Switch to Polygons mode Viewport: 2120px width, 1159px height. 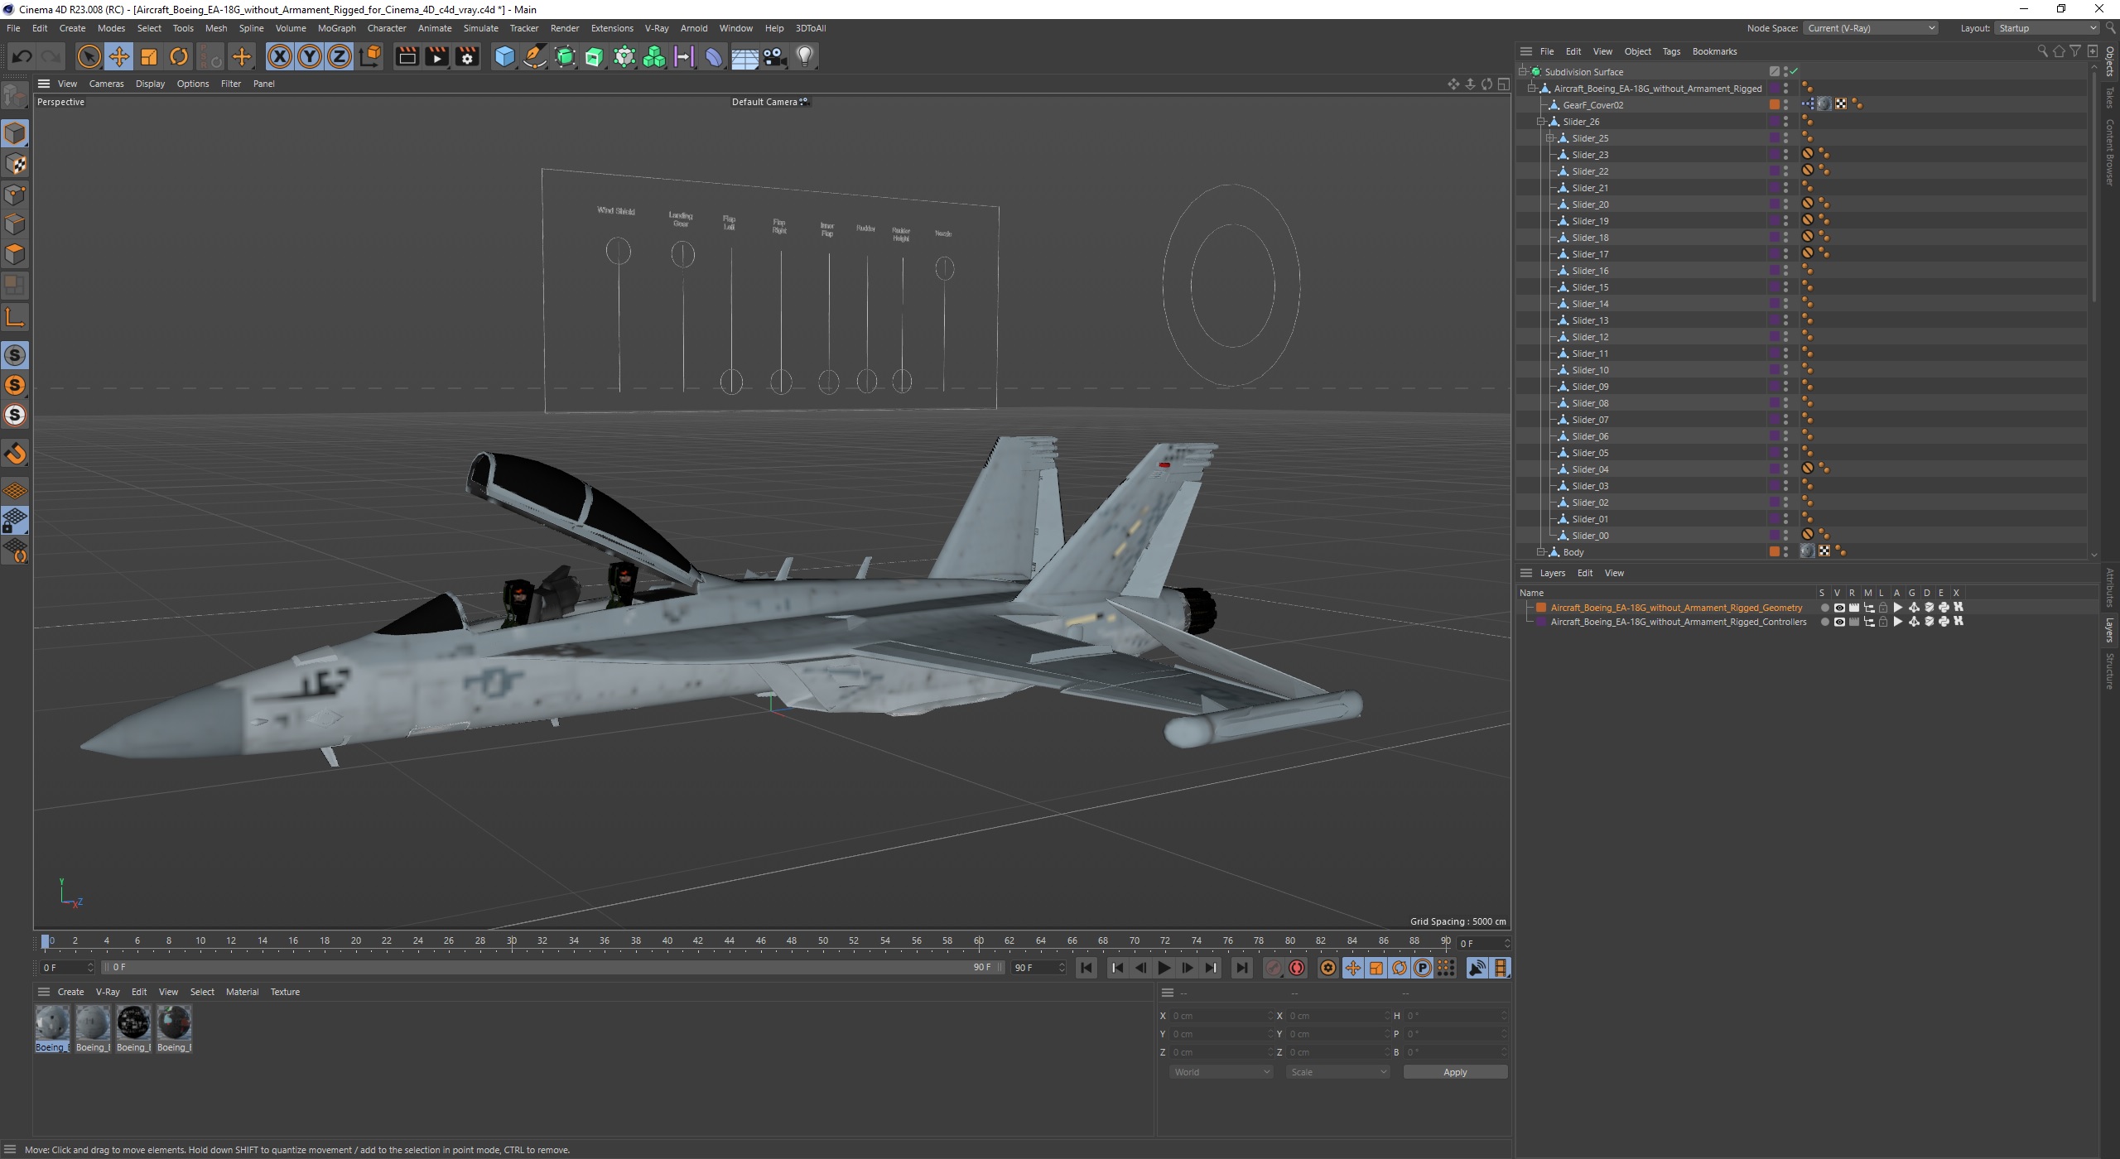(15, 254)
